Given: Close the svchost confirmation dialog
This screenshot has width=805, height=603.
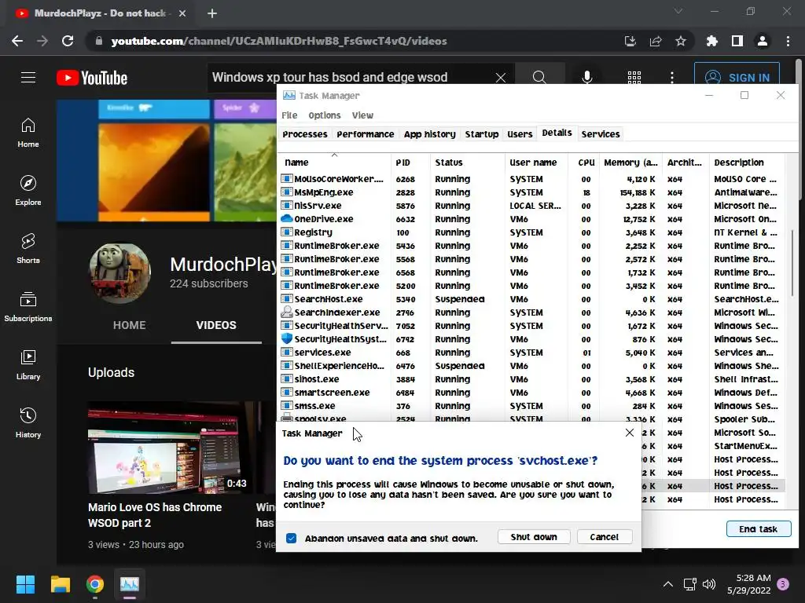Looking at the screenshot, I should pos(630,433).
